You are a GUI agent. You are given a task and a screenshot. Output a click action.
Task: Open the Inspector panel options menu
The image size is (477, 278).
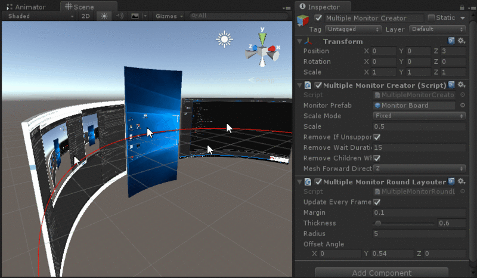(471, 8)
